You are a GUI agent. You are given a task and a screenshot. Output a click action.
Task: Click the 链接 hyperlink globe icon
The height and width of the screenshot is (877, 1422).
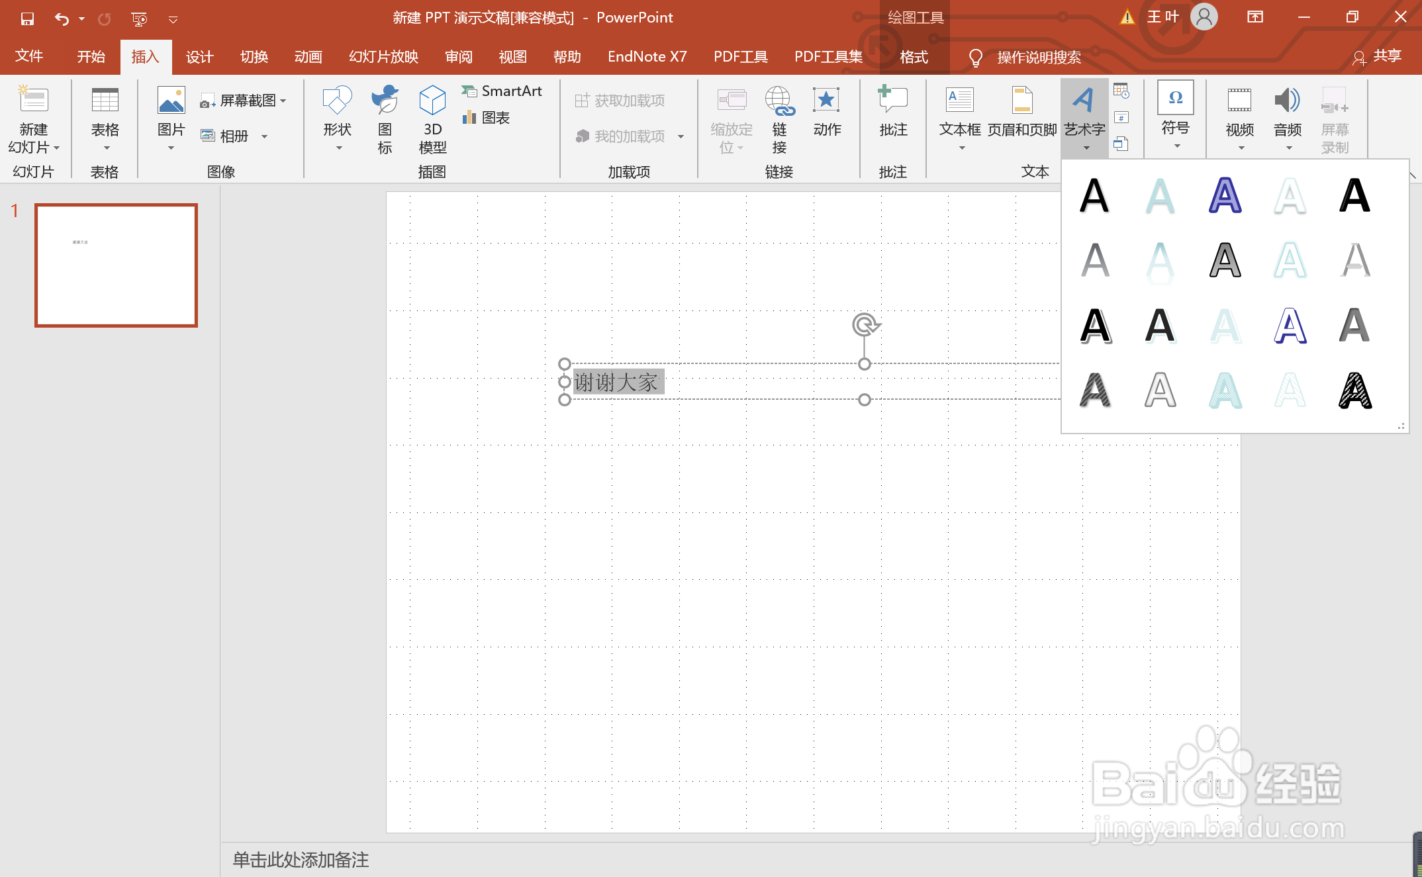click(x=779, y=101)
